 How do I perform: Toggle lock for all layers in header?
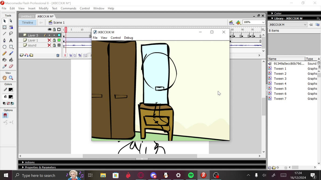point(54,30)
